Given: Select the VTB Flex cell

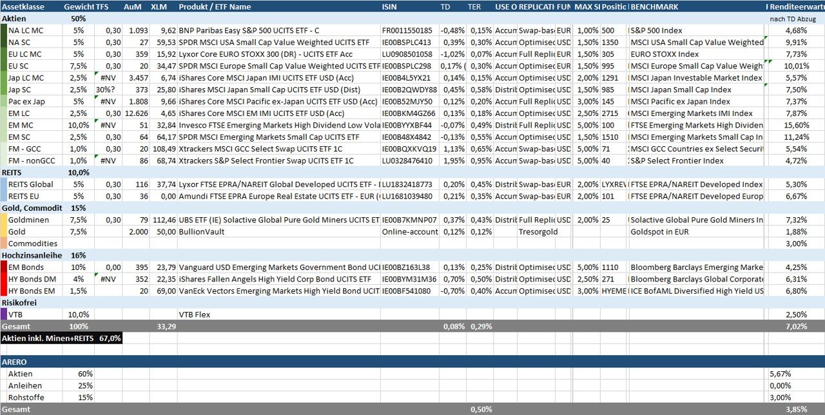Looking at the screenshot, I should 194,314.
